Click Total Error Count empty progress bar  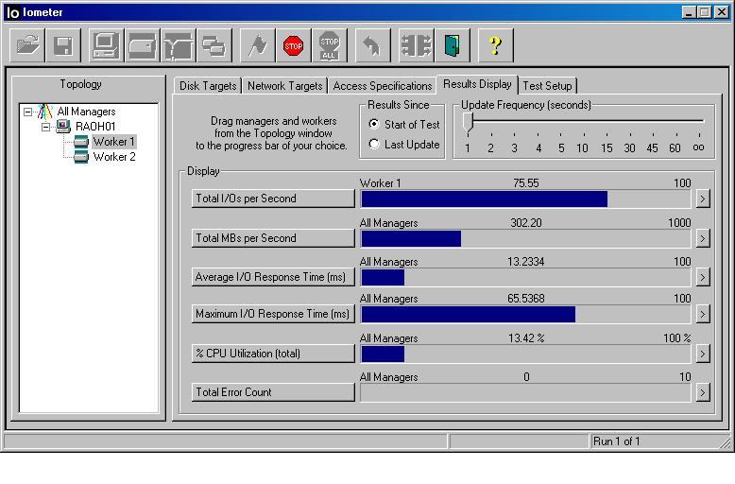pos(525,392)
